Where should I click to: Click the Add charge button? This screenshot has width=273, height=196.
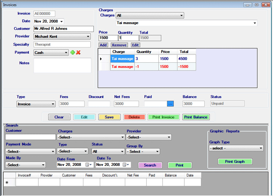coord(103,45)
